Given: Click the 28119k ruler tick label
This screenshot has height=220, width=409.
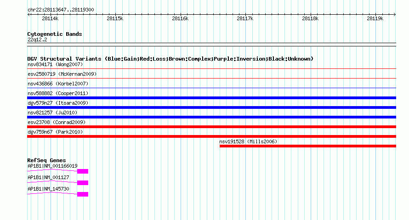Looking at the screenshot, I should (375, 18).
